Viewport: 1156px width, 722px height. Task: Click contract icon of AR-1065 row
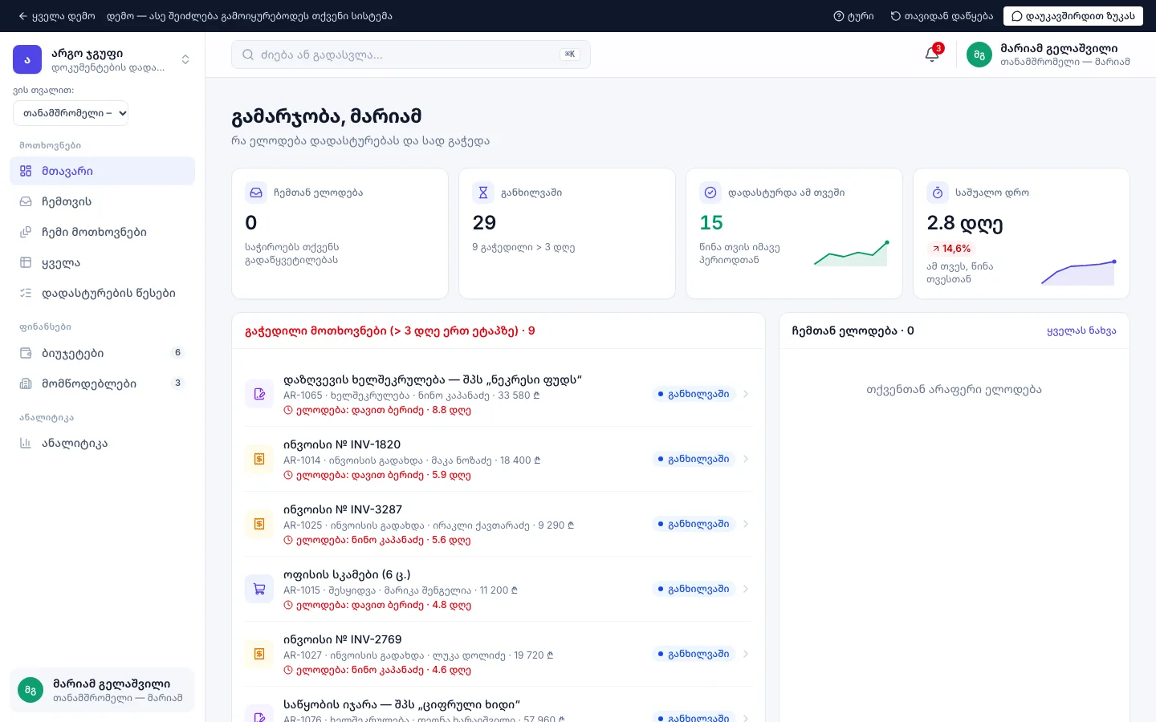tap(259, 394)
